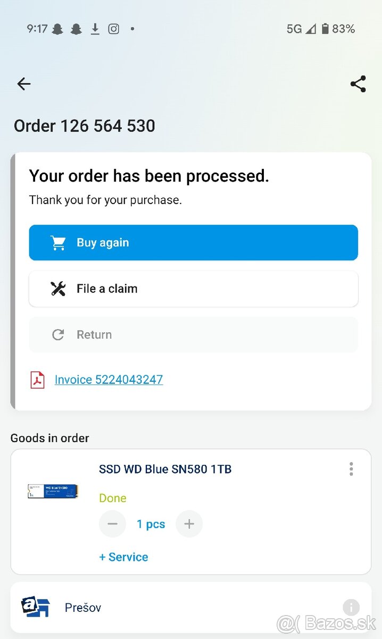Tap the download icon in status bar
Screen dimensions: 382x639
click(x=95, y=29)
